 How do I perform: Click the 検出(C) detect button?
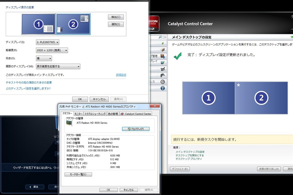click(116, 17)
